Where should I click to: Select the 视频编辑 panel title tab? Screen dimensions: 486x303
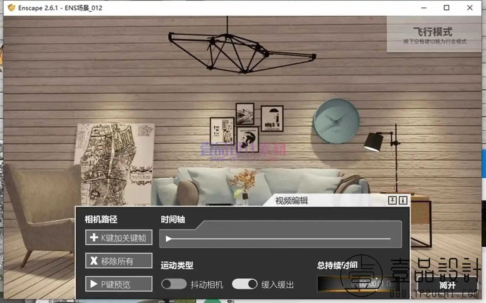pos(291,201)
